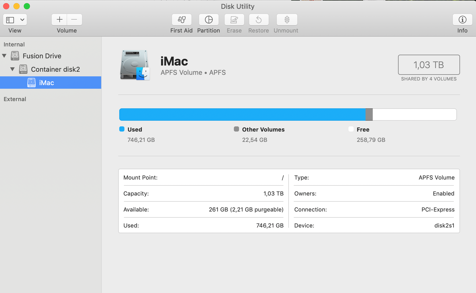Click the Type APFS Volume value
This screenshot has width=476, height=293.
point(437,177)
